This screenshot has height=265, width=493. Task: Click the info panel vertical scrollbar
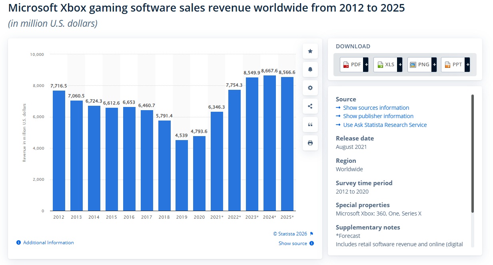(472, 154)
